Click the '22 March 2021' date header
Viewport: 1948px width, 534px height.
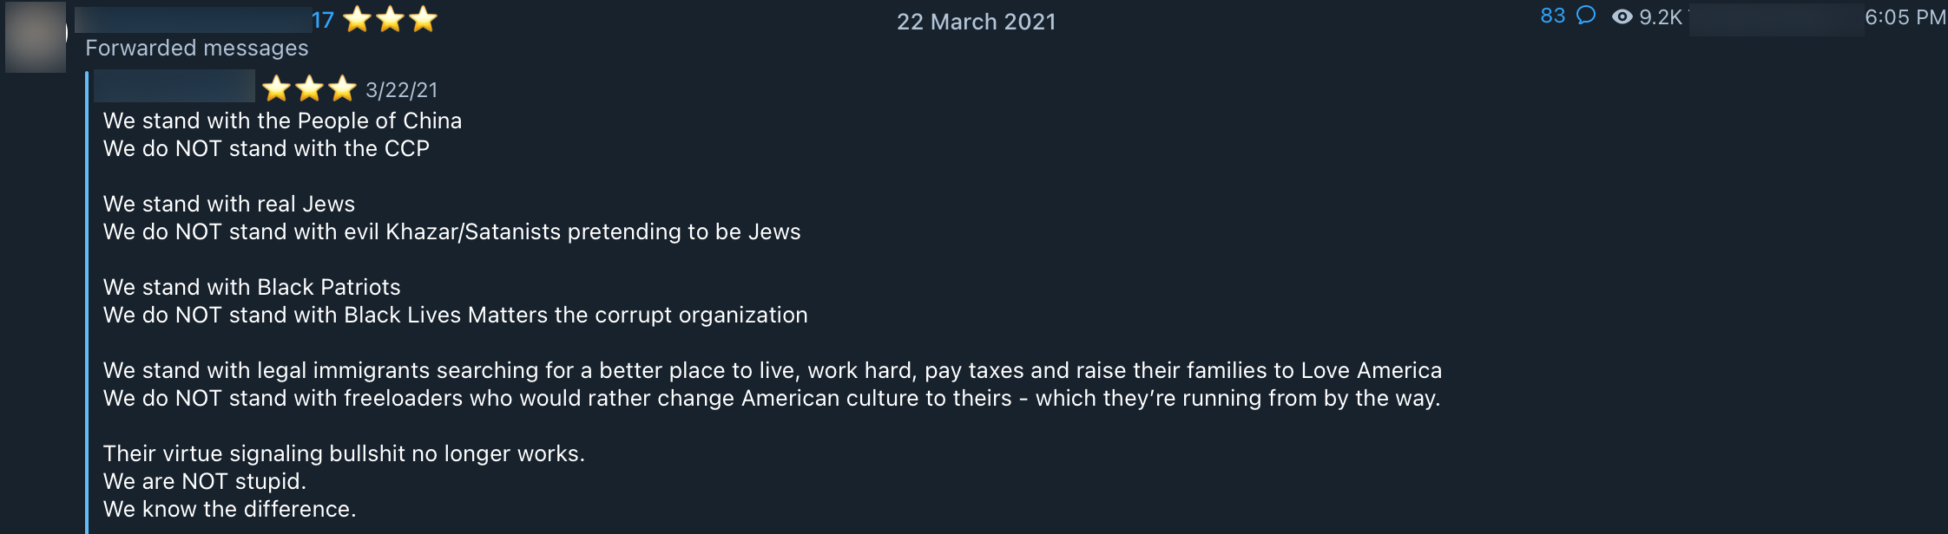point(976,22)
